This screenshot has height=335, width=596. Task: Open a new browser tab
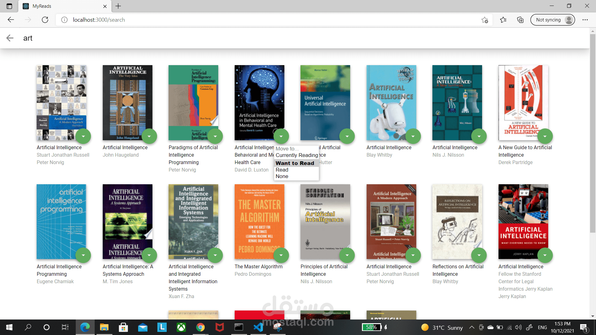pos(118,6)
